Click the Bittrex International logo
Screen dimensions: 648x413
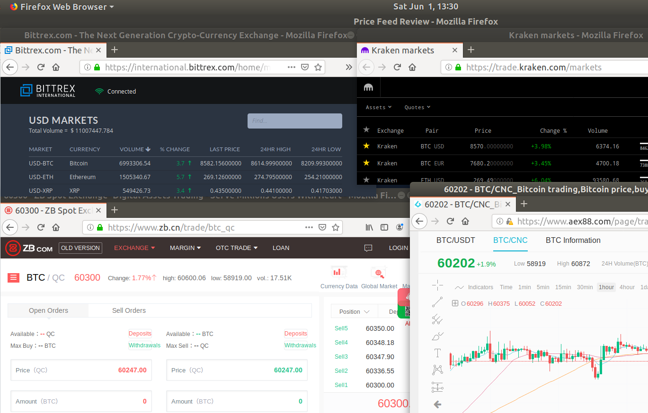coord(48,91)
